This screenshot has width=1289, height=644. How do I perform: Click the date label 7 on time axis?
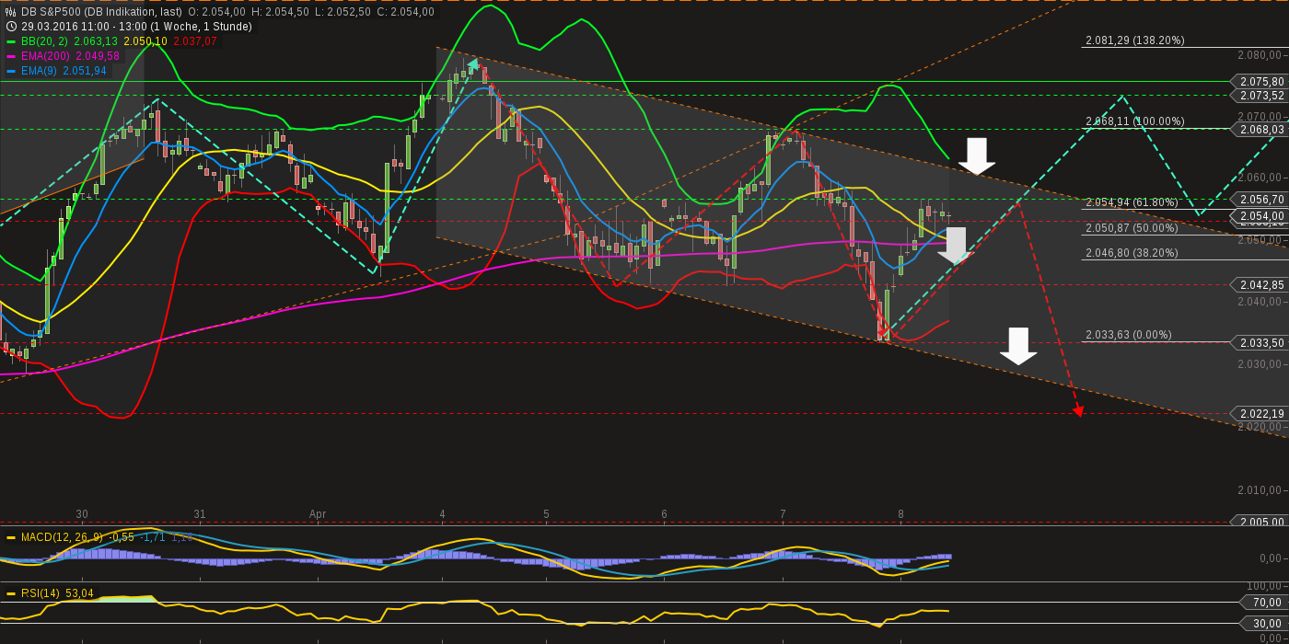coord(783,514)
